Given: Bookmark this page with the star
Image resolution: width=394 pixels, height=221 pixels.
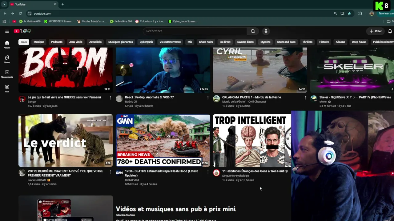Looking at the screenshot, I should click(349, 14).
